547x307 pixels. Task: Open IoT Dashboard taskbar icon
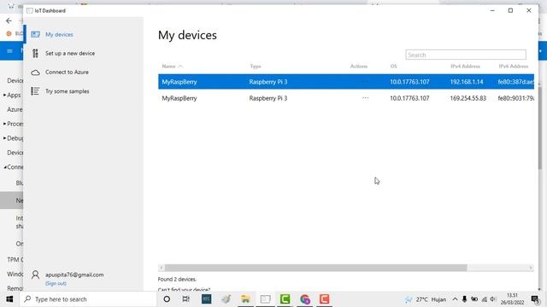[x=265, y=299]
